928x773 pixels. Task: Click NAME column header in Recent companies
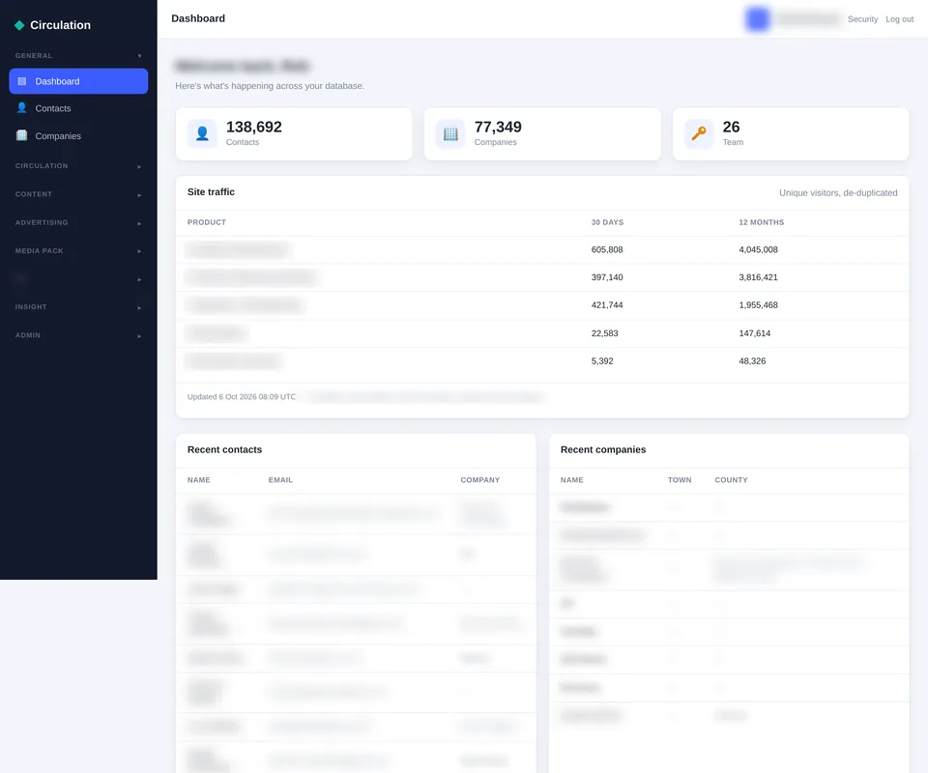click(x=571, y=480)
